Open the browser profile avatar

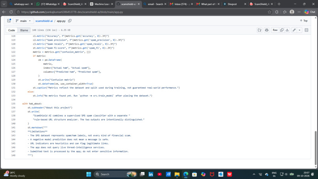292,12
